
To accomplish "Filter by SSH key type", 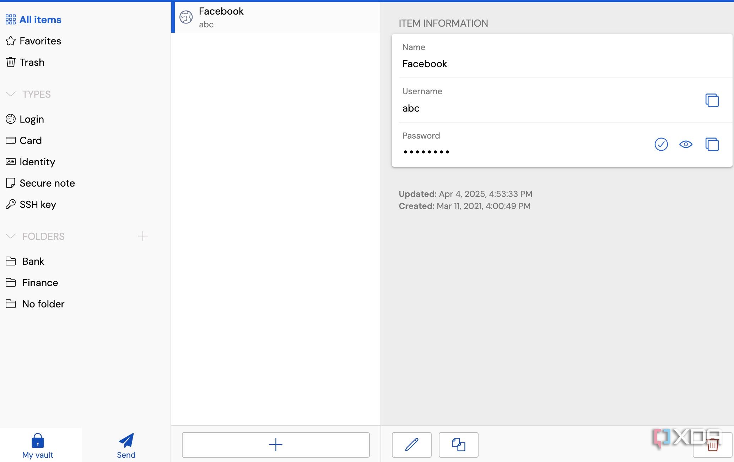I will pos(38,204).
